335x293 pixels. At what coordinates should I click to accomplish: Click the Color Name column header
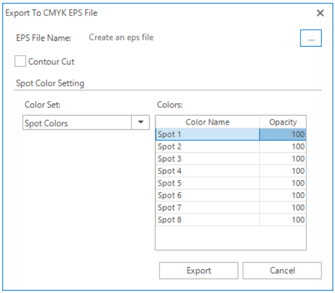click(207, 122)
